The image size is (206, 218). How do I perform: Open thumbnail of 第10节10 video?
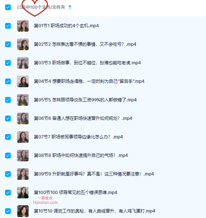(x=23, y=211)
